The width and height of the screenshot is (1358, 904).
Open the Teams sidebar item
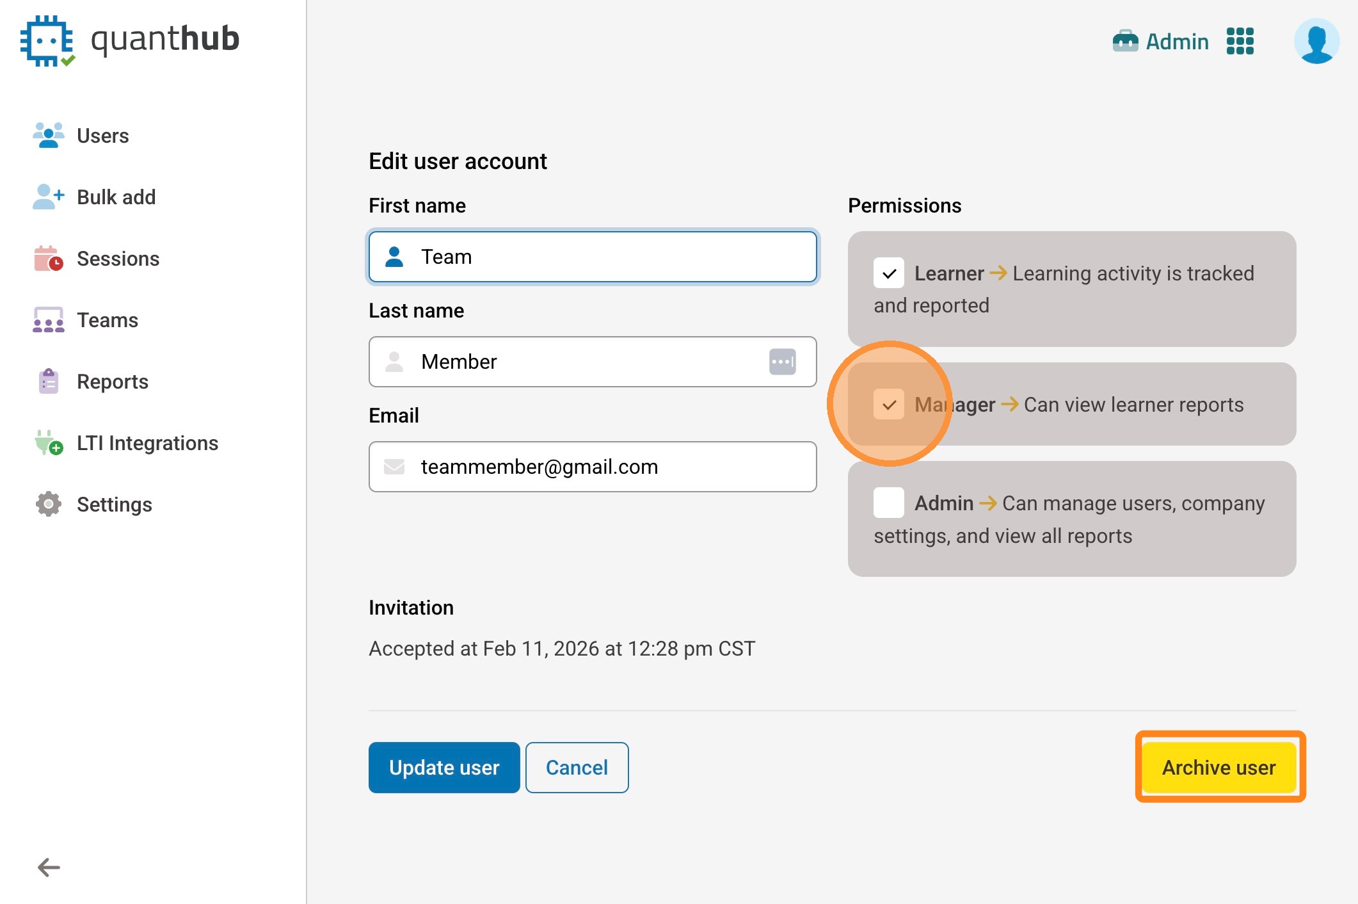(x=107, y=320)
